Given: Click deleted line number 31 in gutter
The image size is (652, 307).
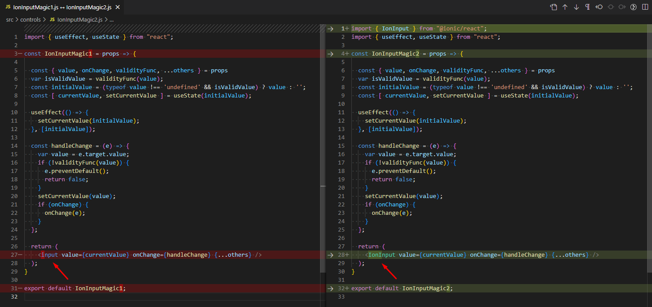Looking at the screenshot, I should point(13,288).
